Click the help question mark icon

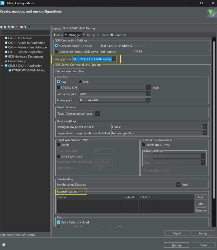(4, 245)
